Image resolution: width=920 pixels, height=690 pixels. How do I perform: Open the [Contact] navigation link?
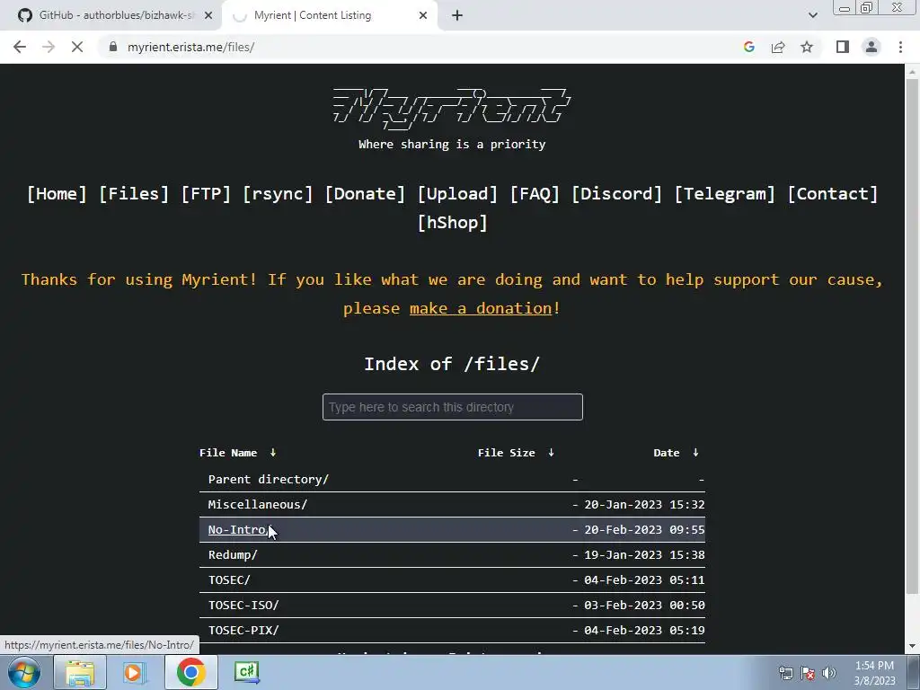833,194
